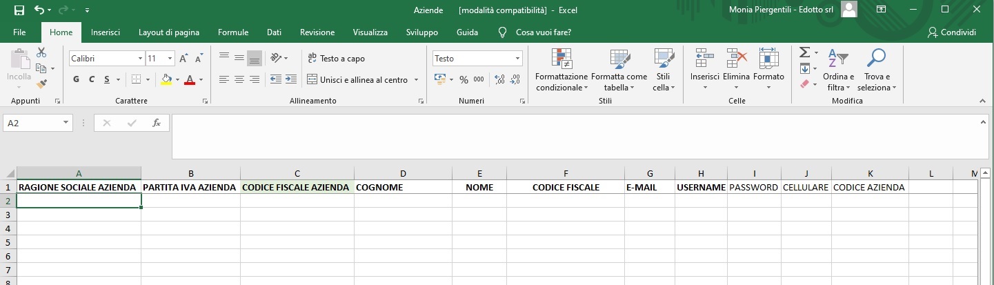Toggle Testo a capo wrap text
Image resolution: width=994 pixels, height=285 pixels.
336,59
